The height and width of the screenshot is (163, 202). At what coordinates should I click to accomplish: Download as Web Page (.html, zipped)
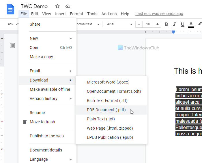pos(112,128)
